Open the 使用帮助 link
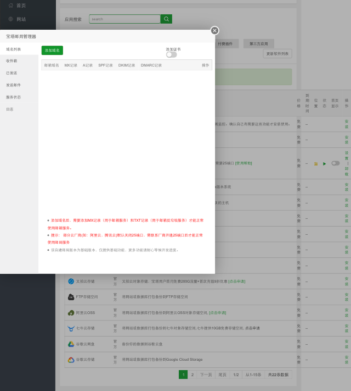 click(x=244, y=163)
